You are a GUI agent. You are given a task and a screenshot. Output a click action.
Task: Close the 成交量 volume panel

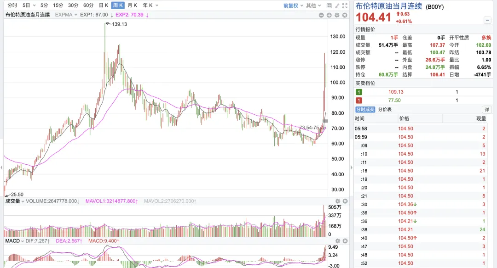pos(345,201)
